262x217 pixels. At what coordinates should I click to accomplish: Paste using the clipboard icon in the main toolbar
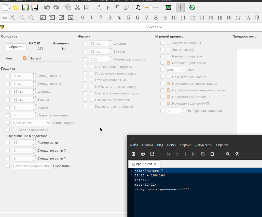(87, 8)
